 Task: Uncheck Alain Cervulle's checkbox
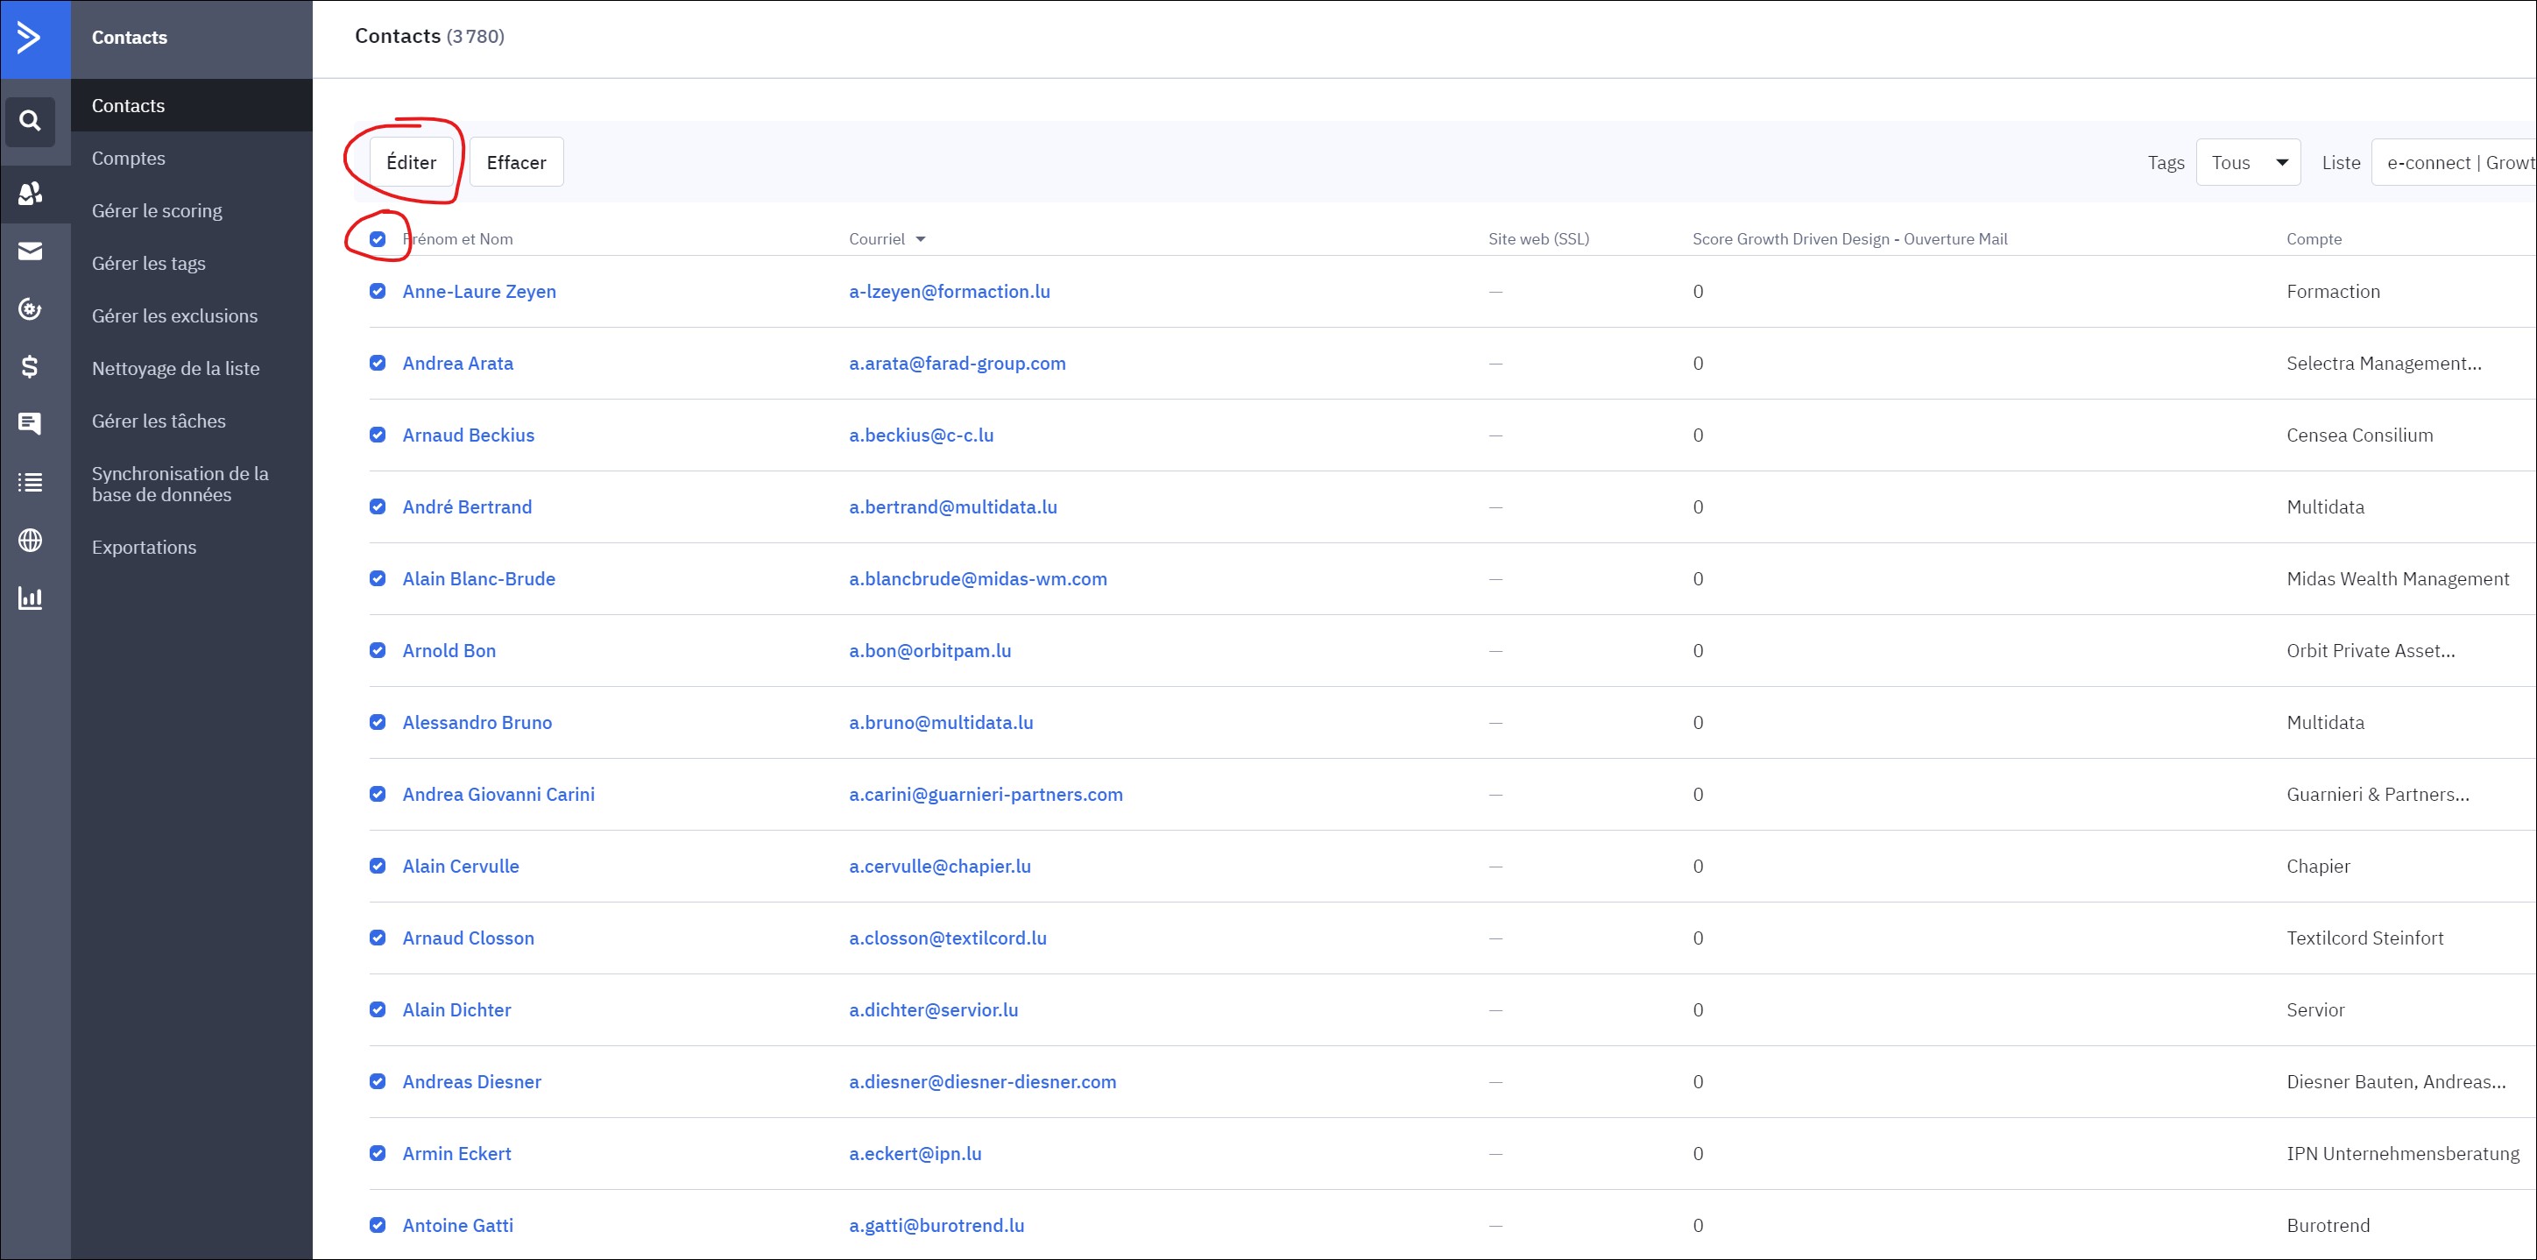(378, 866)
